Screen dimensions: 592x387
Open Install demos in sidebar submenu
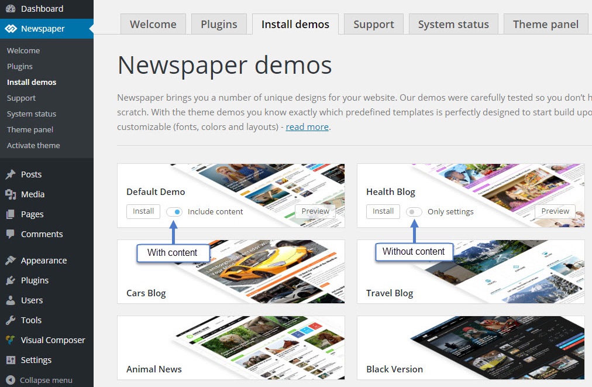tap(32, 82)
